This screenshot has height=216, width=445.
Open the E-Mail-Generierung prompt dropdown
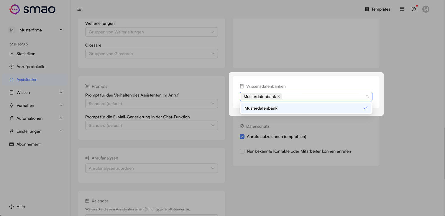tap(152, 125)
